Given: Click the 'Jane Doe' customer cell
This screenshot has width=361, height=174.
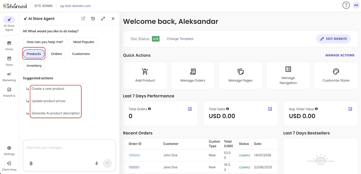Looking at the screenshot, I should [x=171, y=167].
